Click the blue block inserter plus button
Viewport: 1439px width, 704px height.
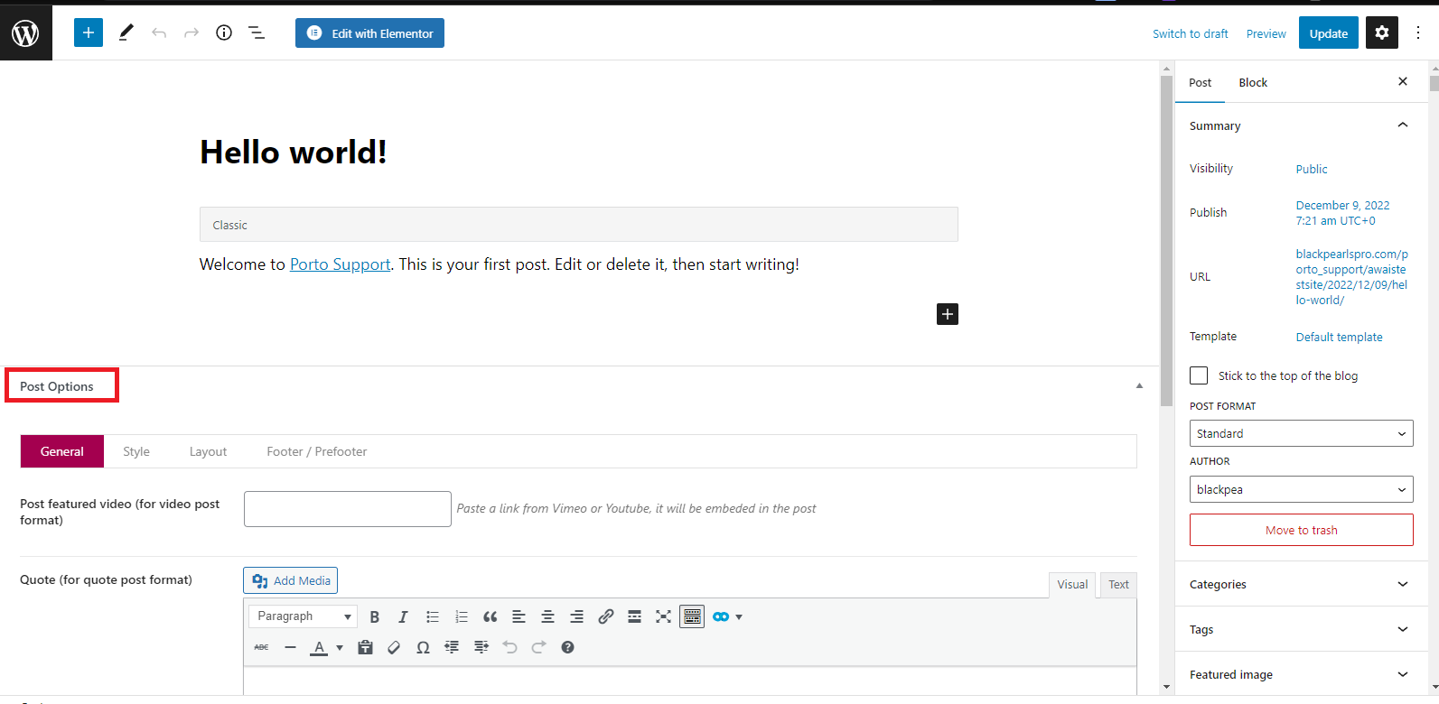click(x=89, y=33)
